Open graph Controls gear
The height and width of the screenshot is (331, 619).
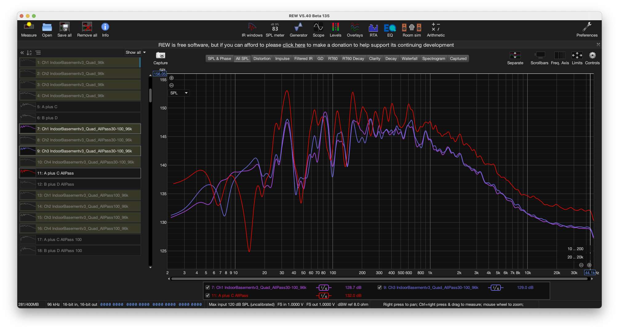click(x=592, y=58)
